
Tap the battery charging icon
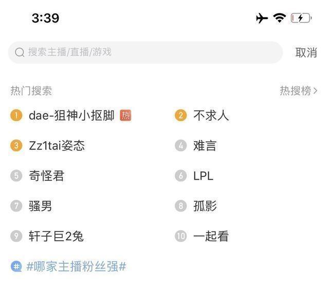(301, 18)
